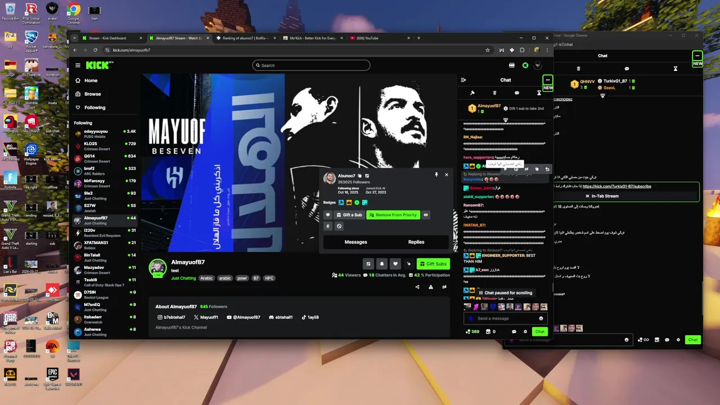720x405 pixels.
Task: Click the green Gift Subs button
Action: 433,264
